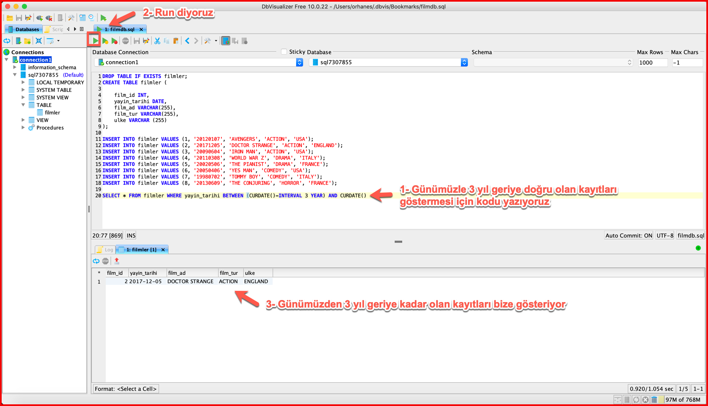Select the filmler table in tree
Screen dimensions: 708x406
52,112
